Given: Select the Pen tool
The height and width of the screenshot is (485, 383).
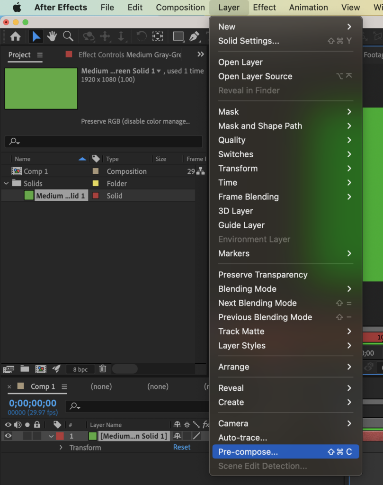Looking at the screenshot, I should [194, 36].
